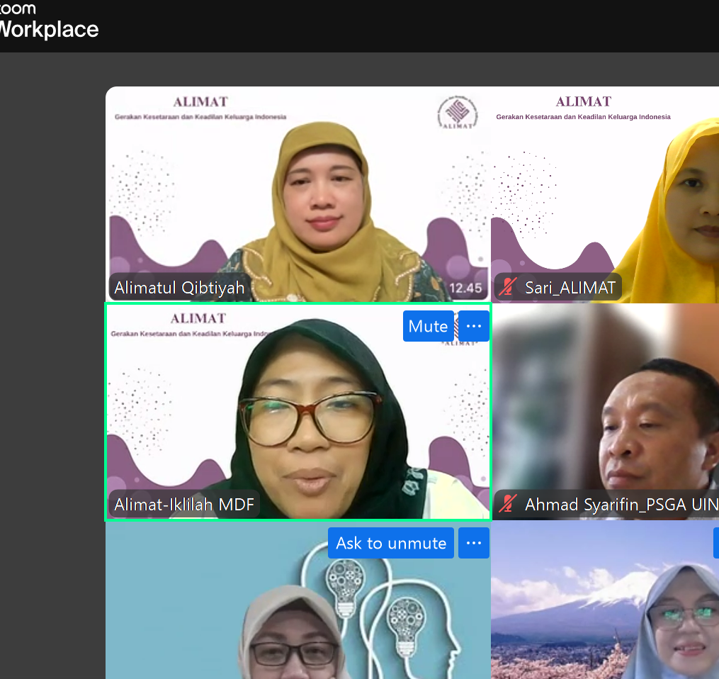Click the muted microphone icon next to Ahmad Syarifin_PSGA
Image resolution: width=719 pixels, height=679 pixels.
coord(507,504)
